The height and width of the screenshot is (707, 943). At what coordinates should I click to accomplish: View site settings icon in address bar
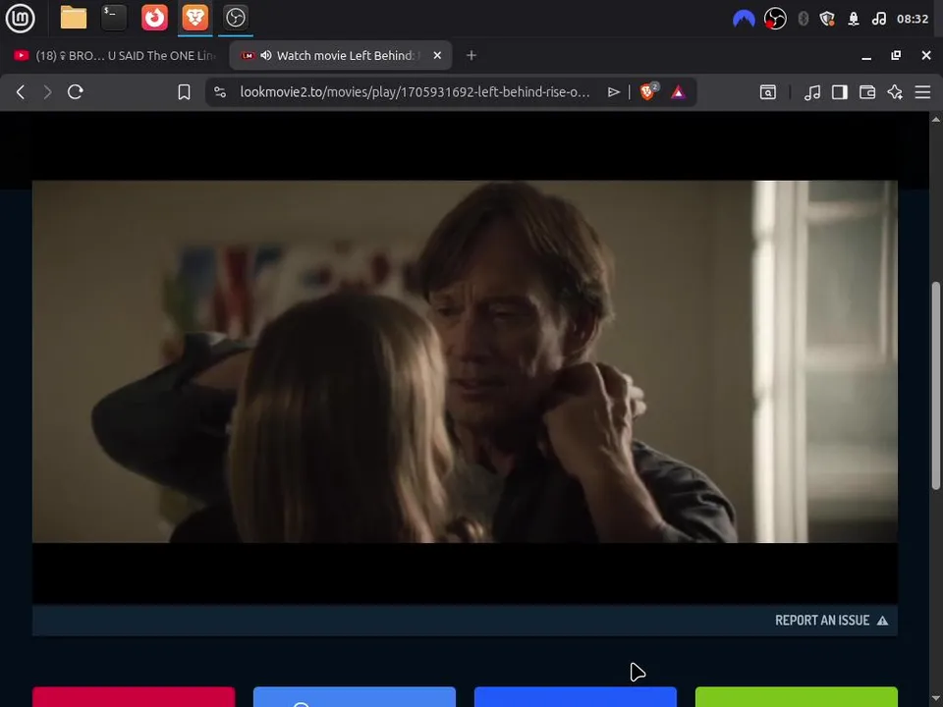(220, 92)
